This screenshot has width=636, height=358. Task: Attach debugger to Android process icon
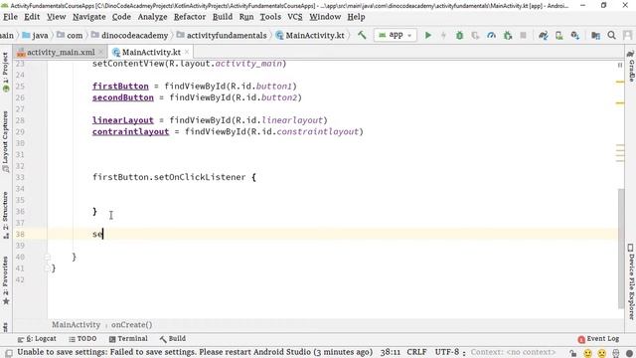(x=508, y=36)
